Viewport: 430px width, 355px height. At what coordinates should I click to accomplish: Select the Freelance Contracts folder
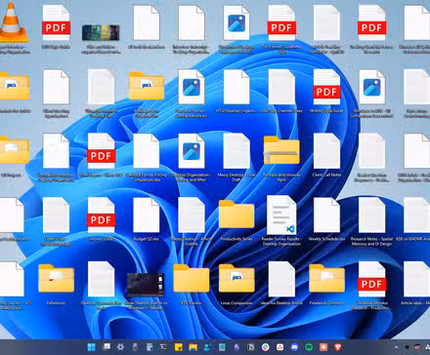pos(326,284)
